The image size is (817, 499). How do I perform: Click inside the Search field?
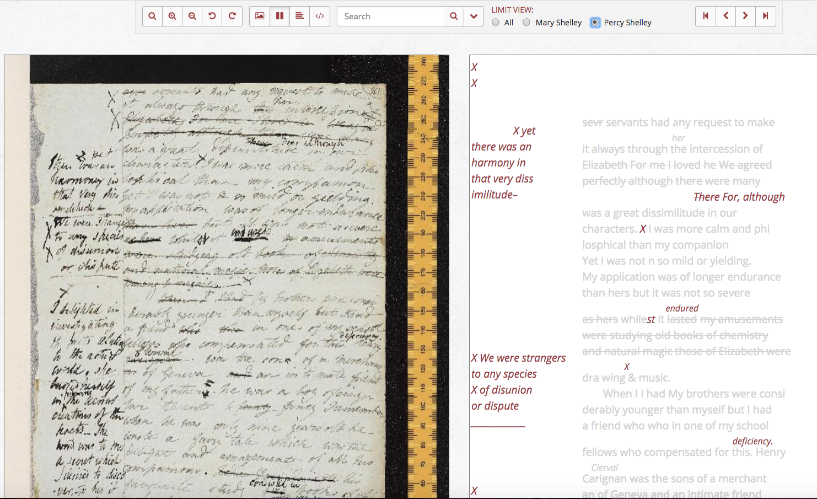point(390,16)
